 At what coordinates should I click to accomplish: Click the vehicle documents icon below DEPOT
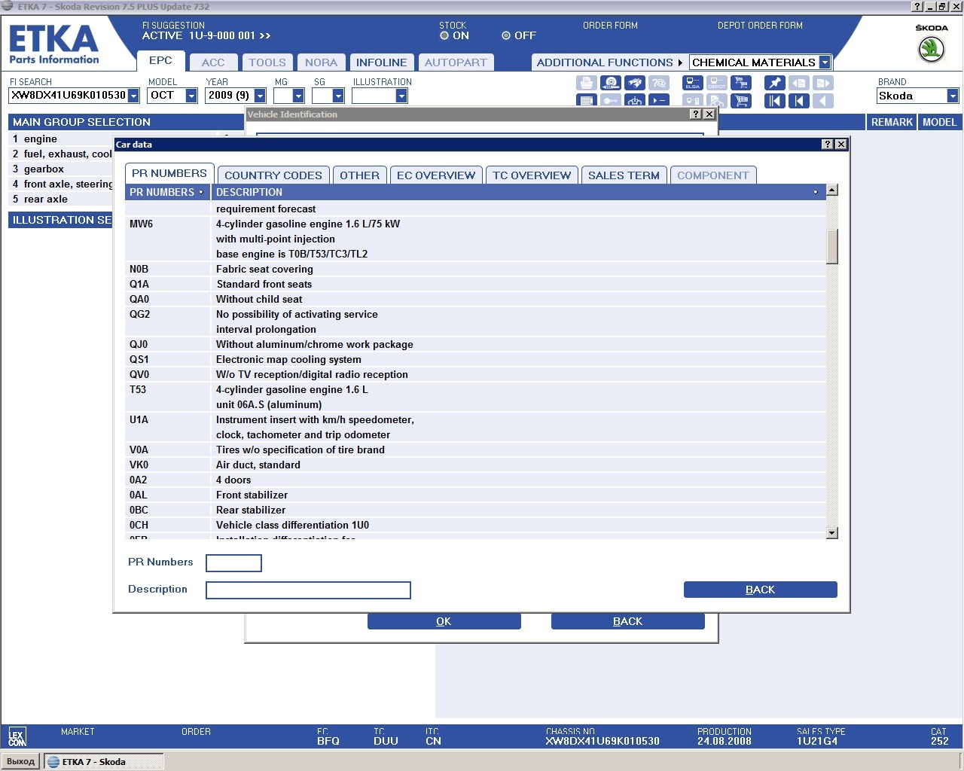(x=717, y=101)
